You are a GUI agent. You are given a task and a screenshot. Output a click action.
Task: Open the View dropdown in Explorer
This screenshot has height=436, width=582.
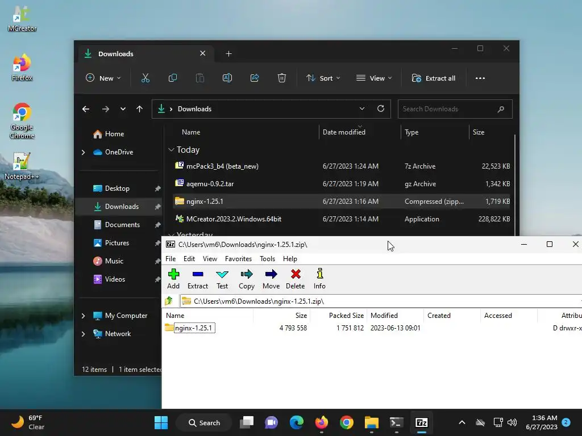pos(374,78)
